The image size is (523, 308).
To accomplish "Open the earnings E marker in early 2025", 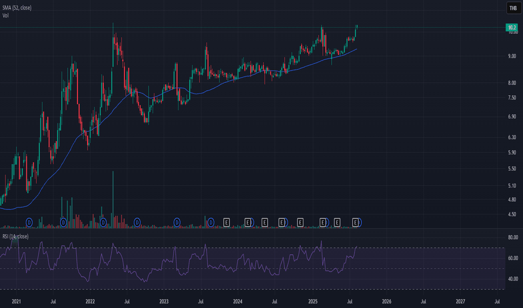I will pos(323,222).
